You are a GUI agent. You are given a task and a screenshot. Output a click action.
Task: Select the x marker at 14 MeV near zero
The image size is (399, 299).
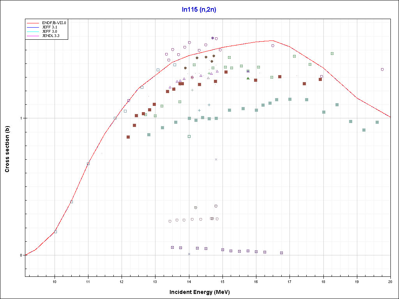[189, 254]
